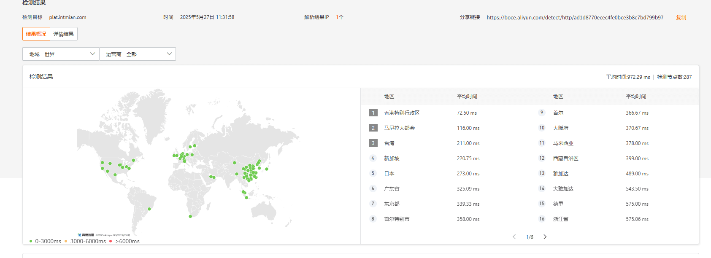The height and width of the screenshot is (258, 711).
Task: Click the 首尔特别市 region name
Action: [x=397, y=219]
